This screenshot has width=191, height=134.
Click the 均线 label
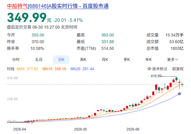pos(11,69)
